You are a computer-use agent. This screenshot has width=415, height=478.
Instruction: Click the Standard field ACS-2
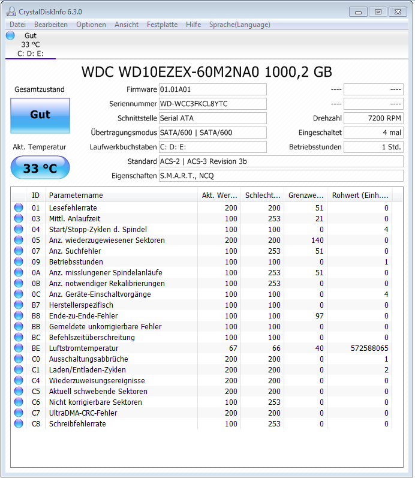[281, 161]
